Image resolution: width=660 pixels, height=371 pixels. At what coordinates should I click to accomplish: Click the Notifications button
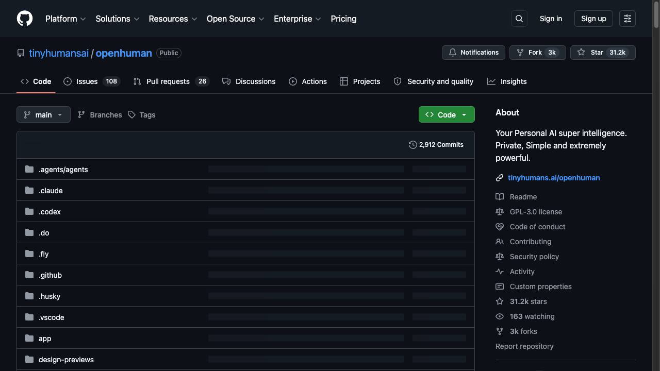[473, 53]
